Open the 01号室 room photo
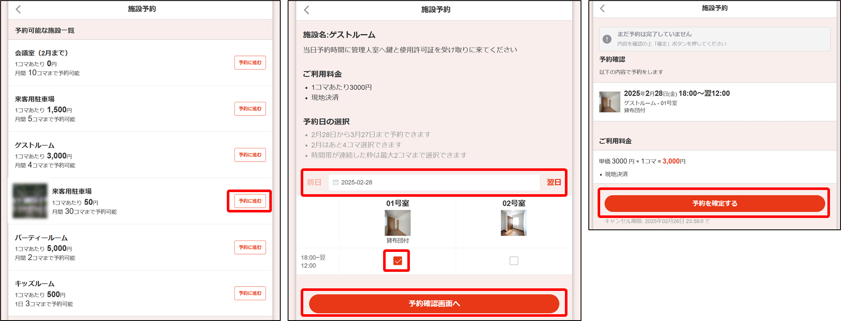The width and height of the screenshot is (841, 321). click(x=398, y=223)
